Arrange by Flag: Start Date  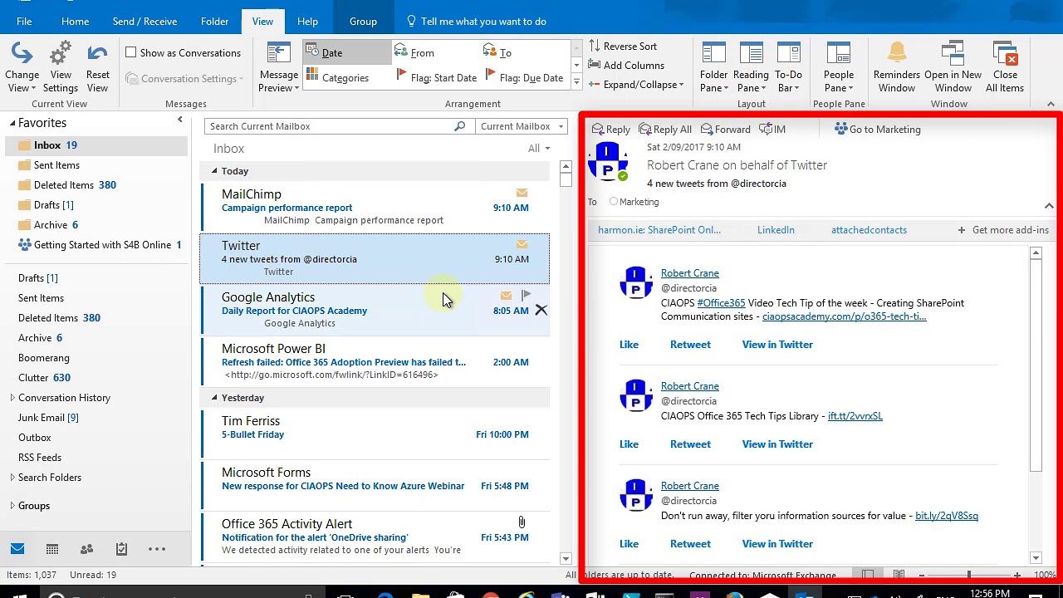tap(437, 77)
